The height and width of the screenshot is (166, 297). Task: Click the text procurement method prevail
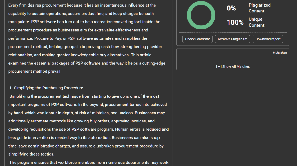pyautogui.click(x=35, y=71)
